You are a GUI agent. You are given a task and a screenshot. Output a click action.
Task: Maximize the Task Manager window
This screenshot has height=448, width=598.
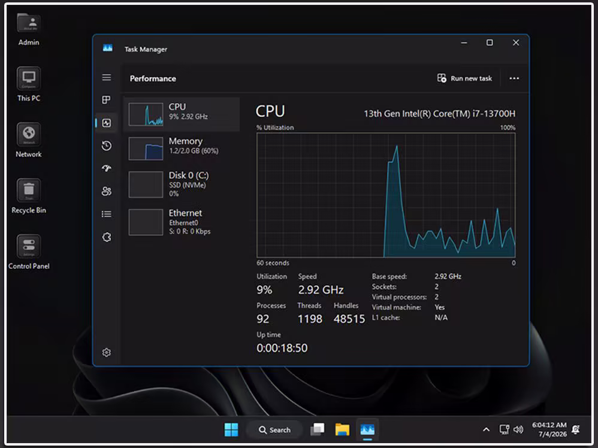coord(490,43)
